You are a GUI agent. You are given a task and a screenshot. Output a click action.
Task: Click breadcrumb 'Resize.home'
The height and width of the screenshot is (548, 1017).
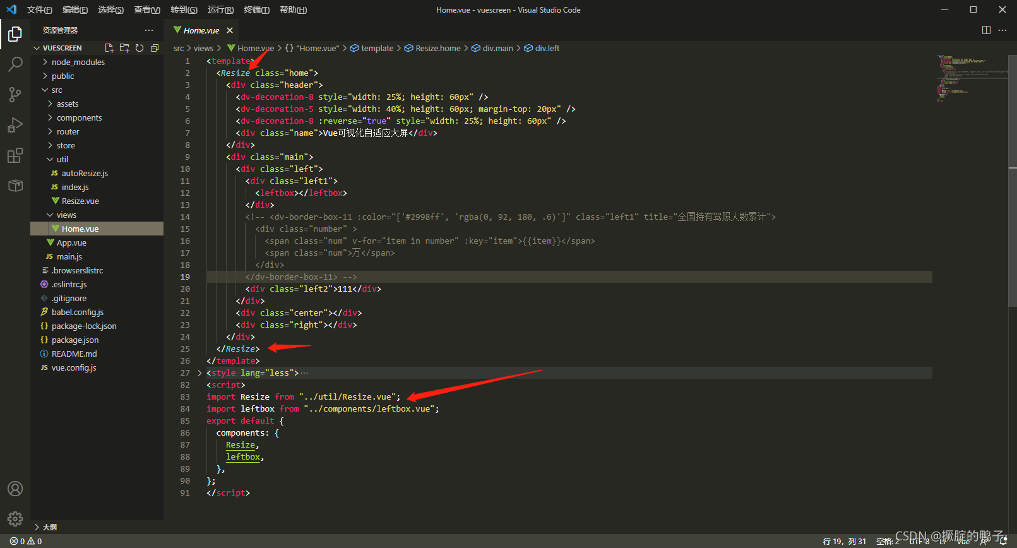click(x=437, y=48)
